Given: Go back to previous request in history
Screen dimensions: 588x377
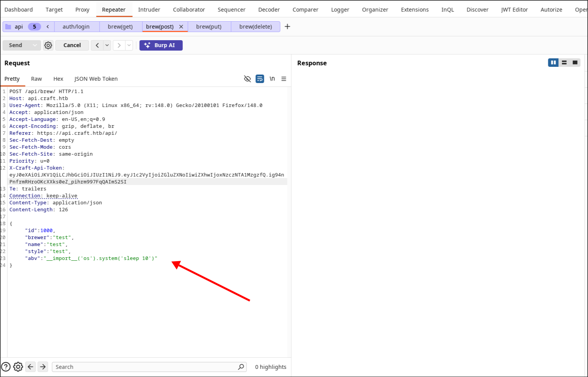Looking at the screenshot, I should 97,45.
